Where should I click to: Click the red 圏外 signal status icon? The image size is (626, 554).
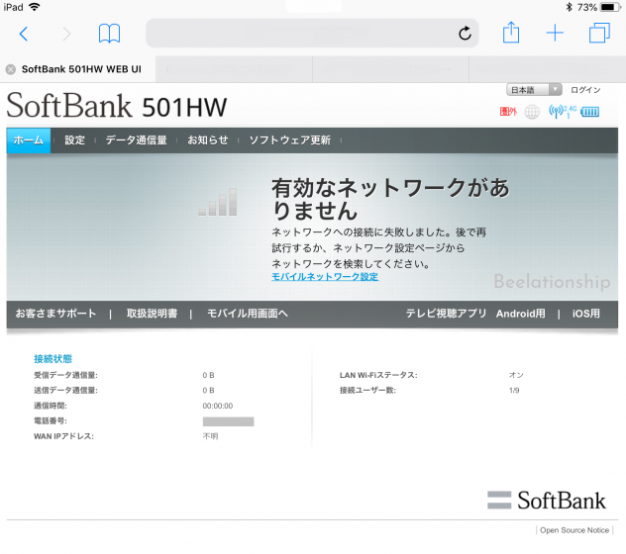(x=508, y=112)
